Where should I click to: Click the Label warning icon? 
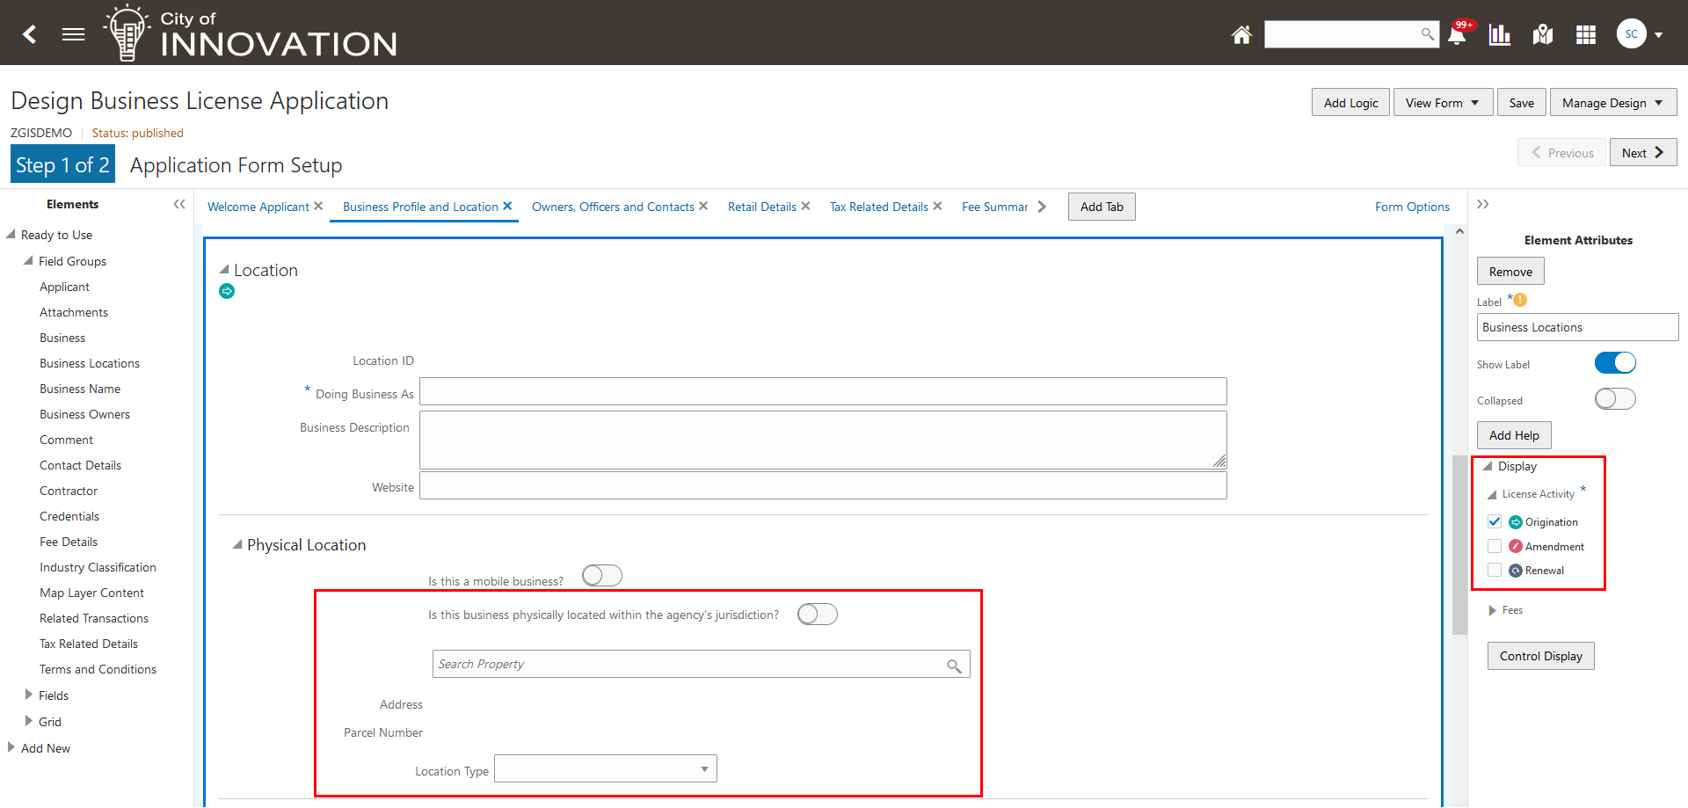click(1520, 300)
